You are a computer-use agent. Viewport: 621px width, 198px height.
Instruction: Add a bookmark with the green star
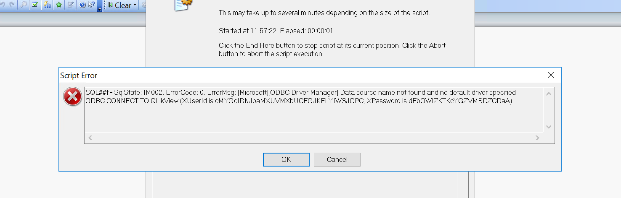pyautogui.click(x=59, y=5)
